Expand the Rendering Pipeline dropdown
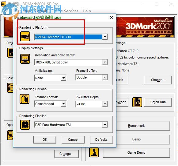This screenshot has height=166, width=178. tap(105, 125)
